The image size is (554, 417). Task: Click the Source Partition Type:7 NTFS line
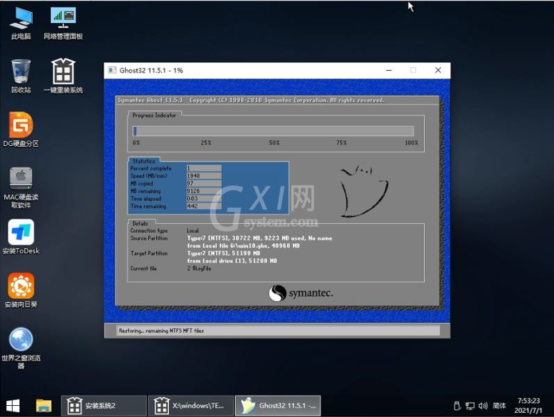click(x=260, y=238)
